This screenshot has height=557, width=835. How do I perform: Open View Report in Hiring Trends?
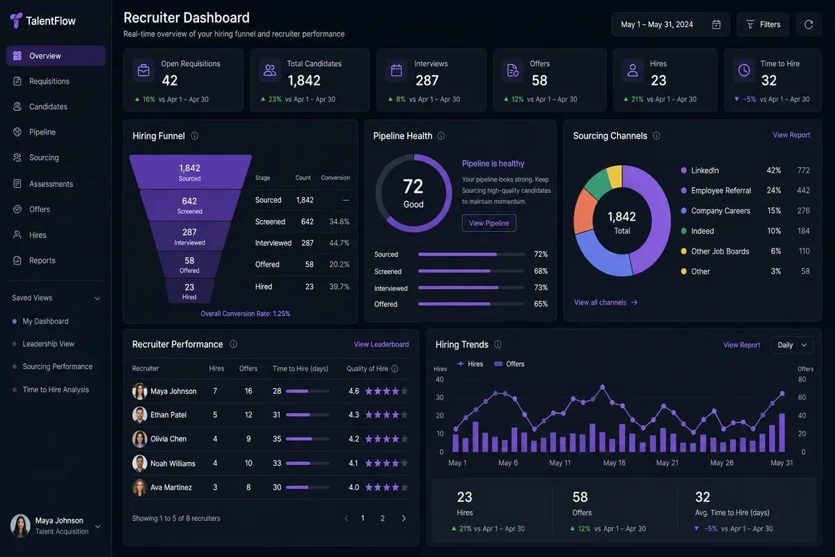[742, 345]
